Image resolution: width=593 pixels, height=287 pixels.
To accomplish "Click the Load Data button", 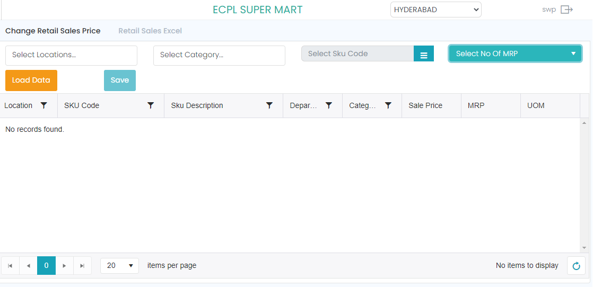I will coord(31,80).
